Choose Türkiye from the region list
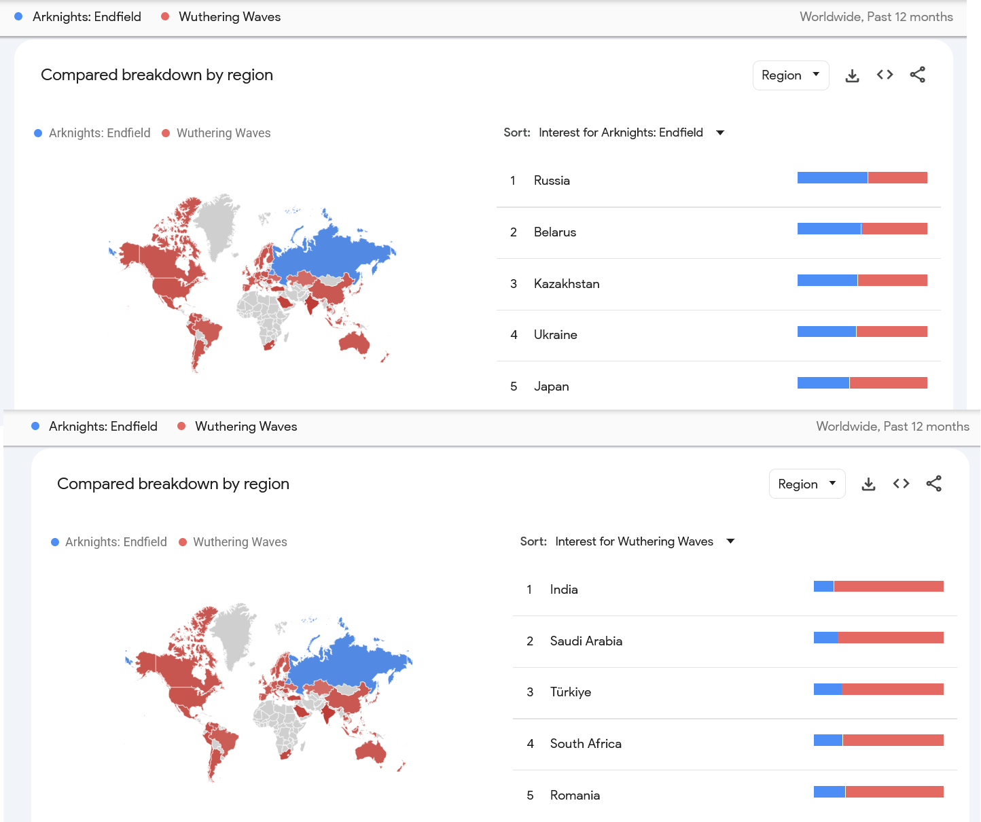This screenshot has width=981, height=822. [x=735, y=692]
